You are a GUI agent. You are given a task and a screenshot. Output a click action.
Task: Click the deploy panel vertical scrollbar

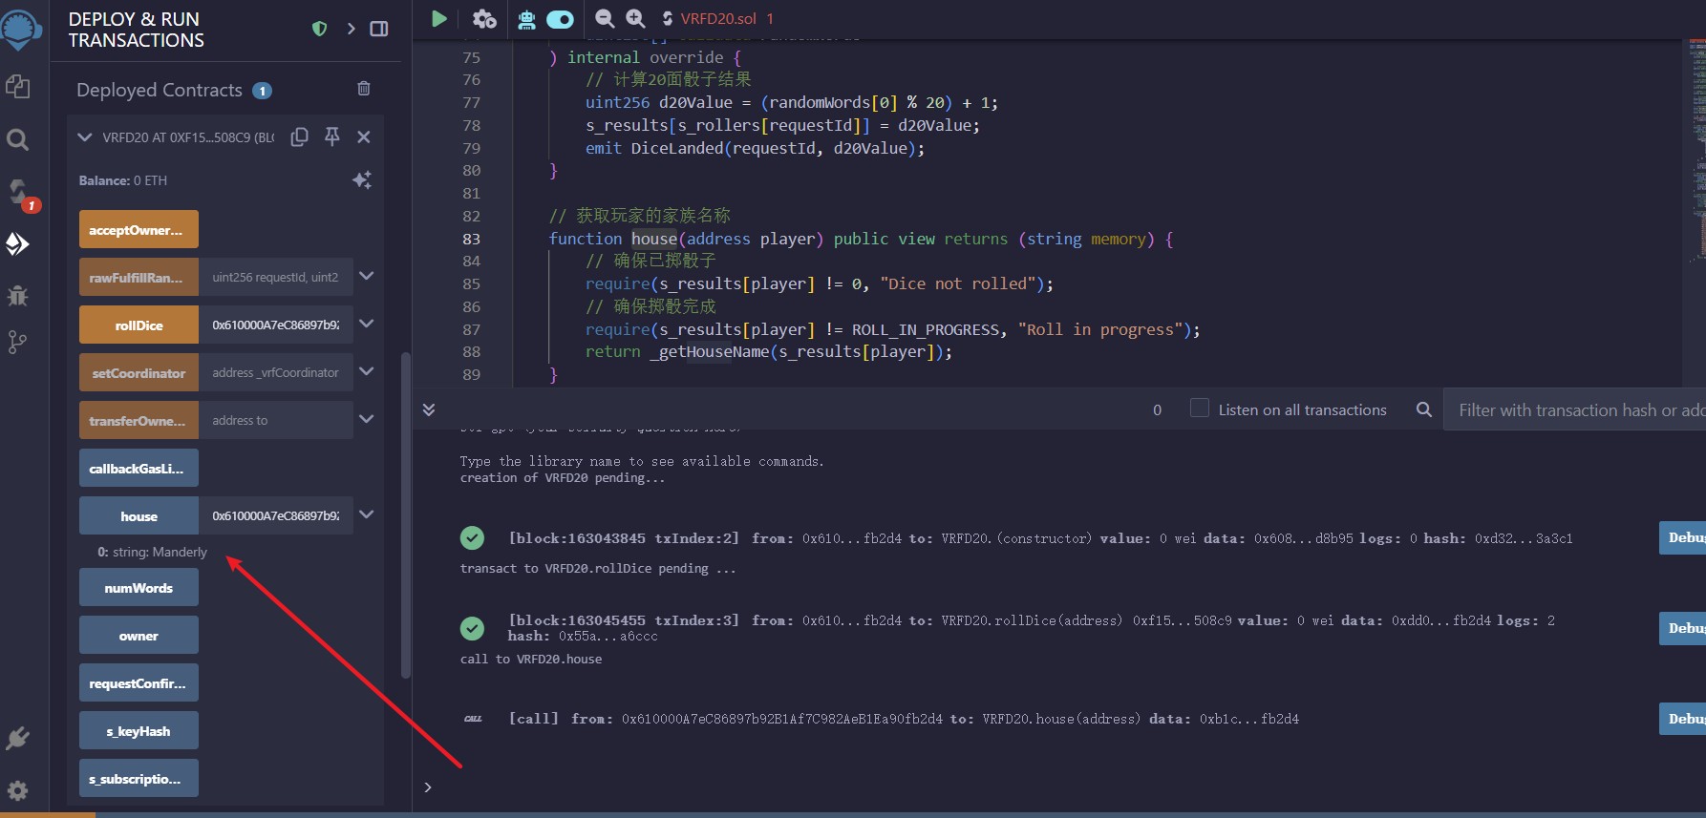[x=406, y=515]
